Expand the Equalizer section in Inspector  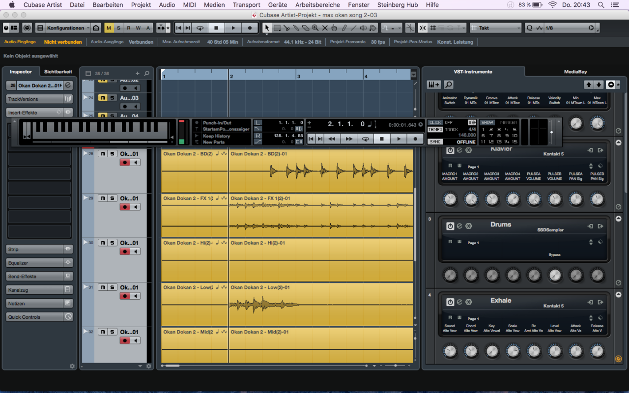tap(34, 263)
